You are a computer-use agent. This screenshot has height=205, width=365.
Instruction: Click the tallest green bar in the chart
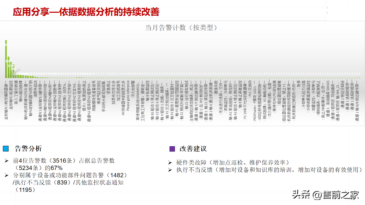pyautogui.click(x=6, y=59)
